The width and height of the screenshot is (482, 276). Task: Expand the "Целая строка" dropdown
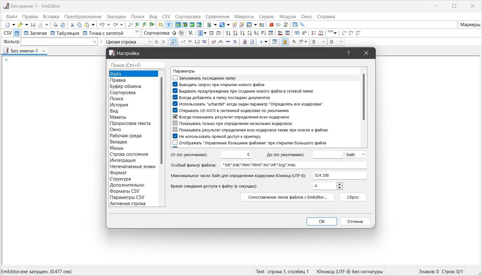tap(150, 42)
